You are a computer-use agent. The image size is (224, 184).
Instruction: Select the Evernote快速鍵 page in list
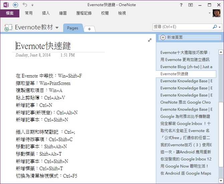click(186, 74)
